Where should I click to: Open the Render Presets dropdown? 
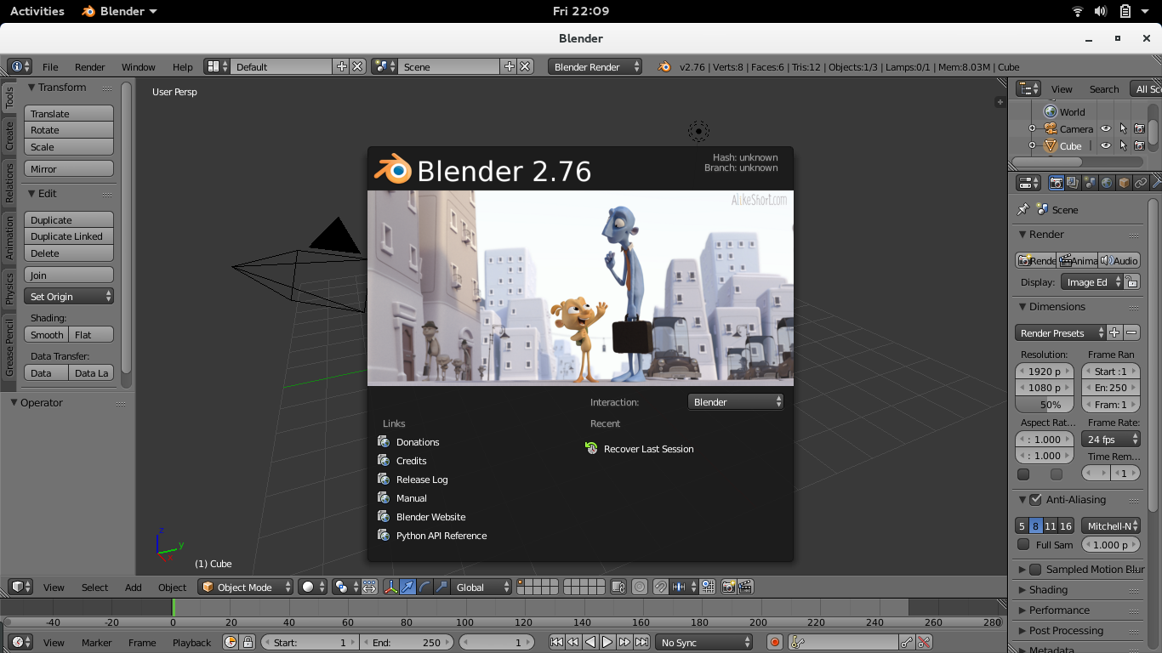click(1061, 333)
